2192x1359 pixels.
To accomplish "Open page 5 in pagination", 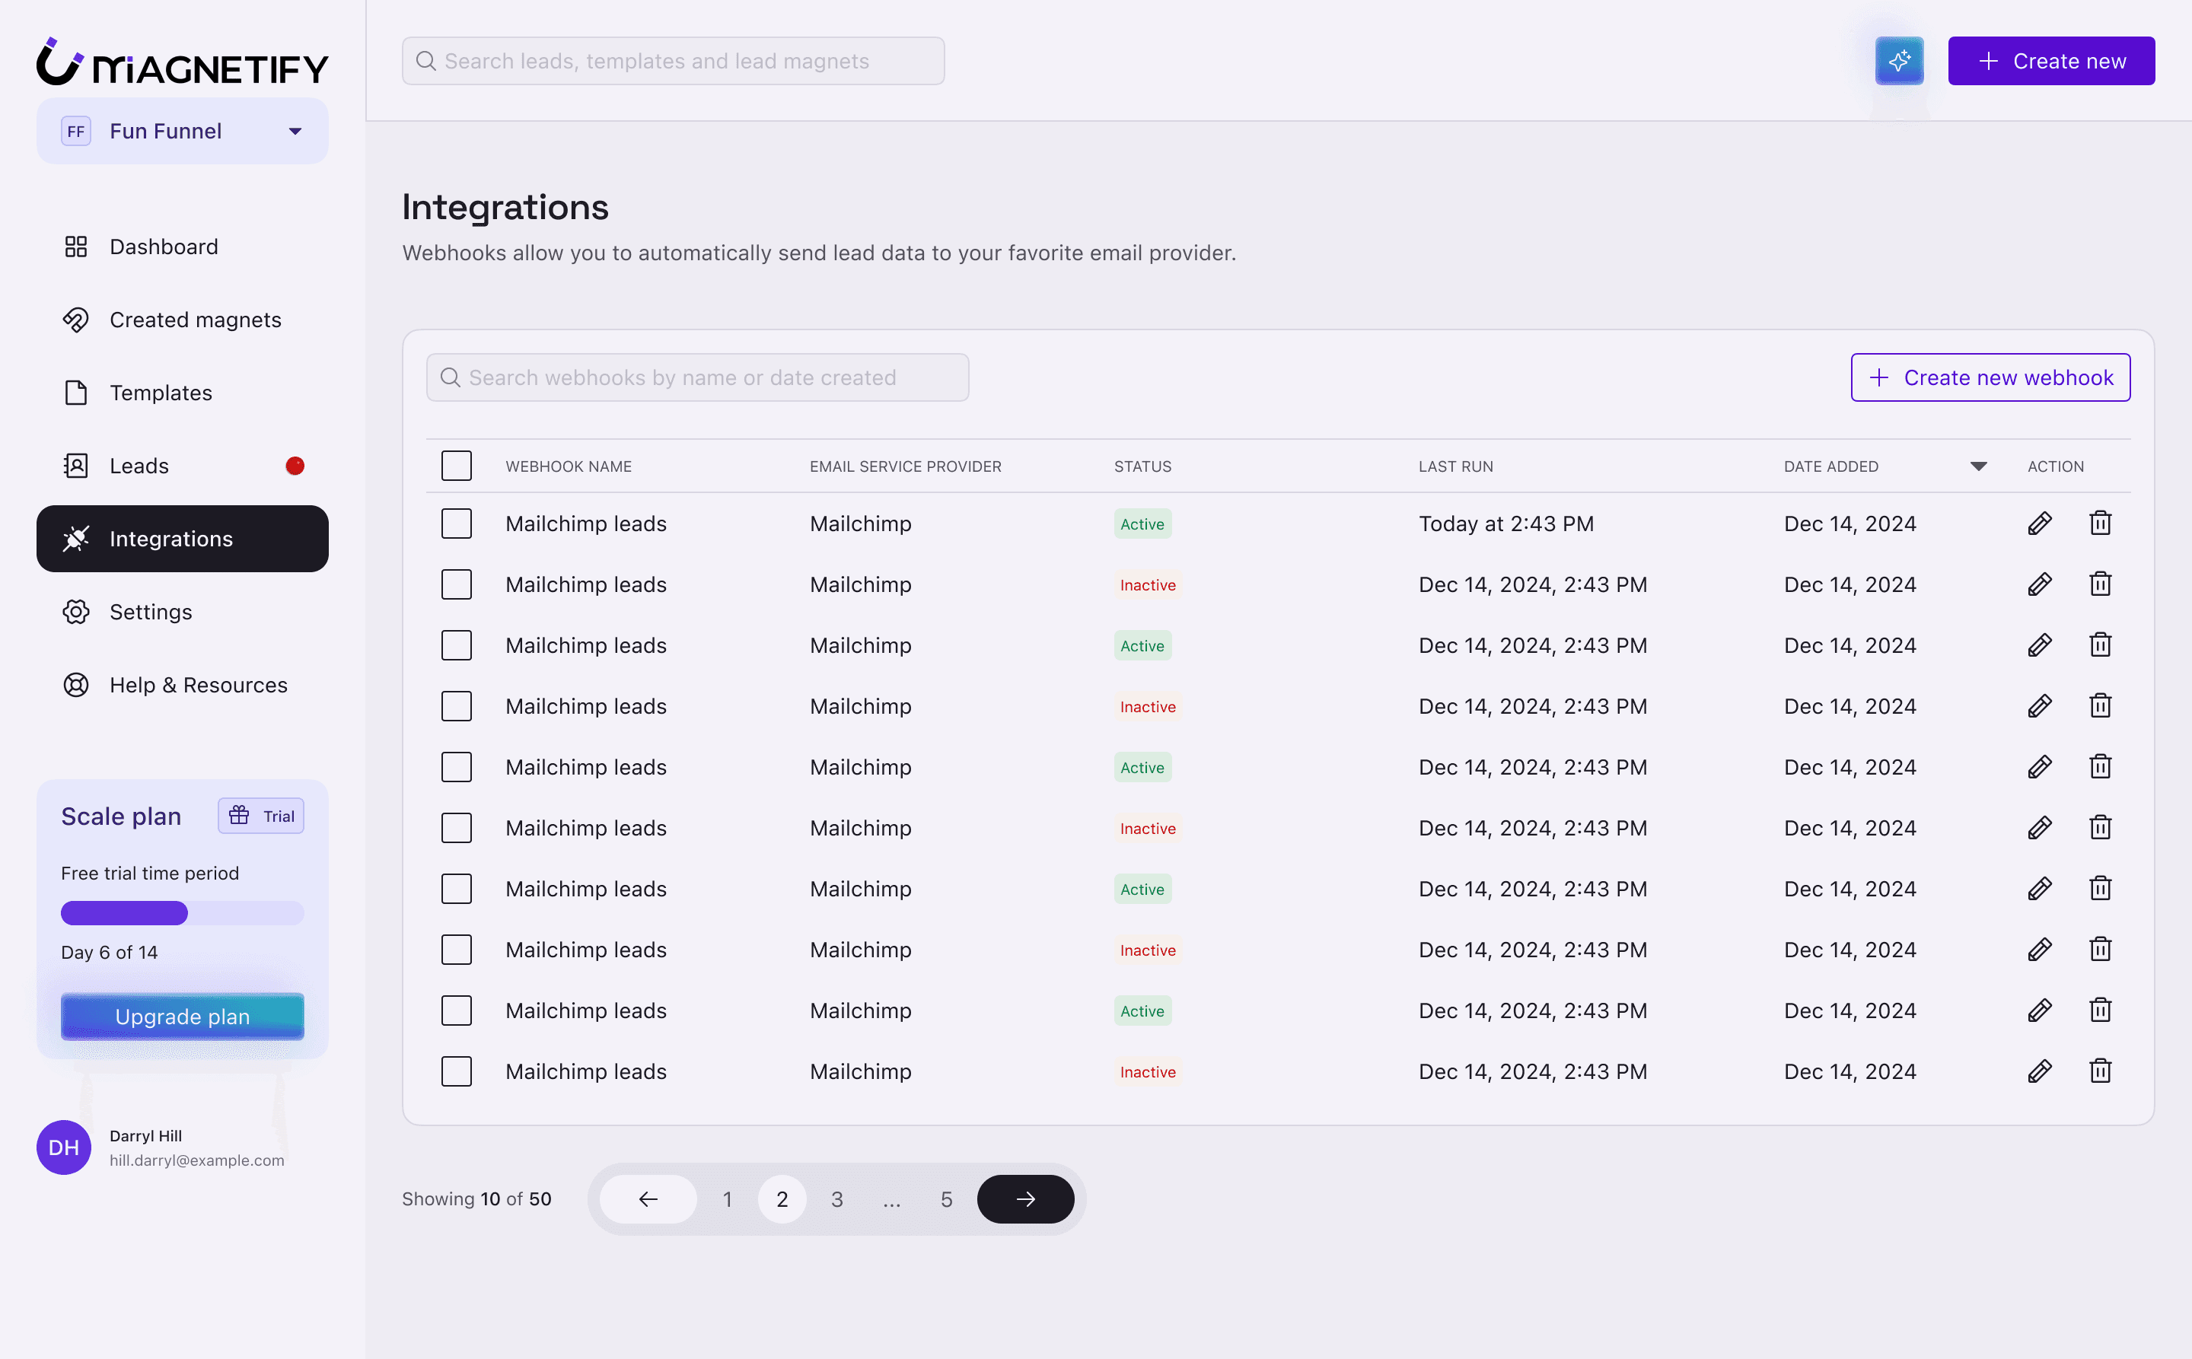I will [x=946, y=1199].
